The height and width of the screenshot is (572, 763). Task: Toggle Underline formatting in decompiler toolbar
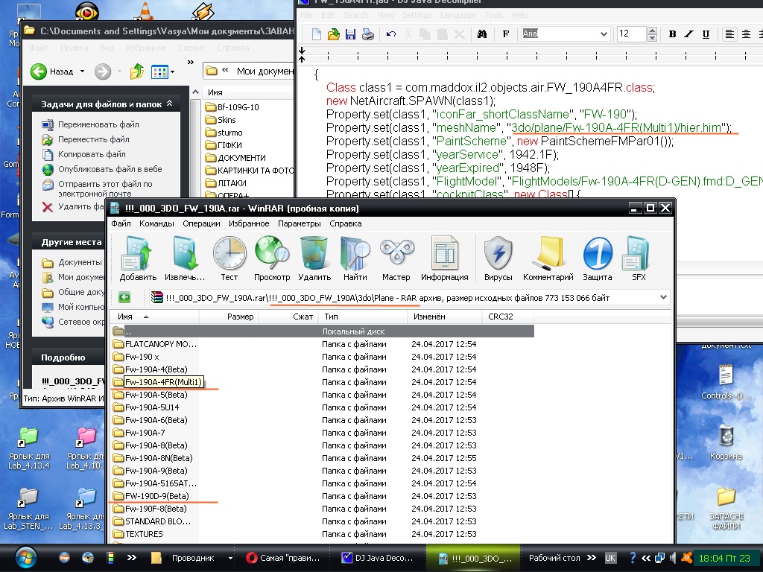coord(706,34)
